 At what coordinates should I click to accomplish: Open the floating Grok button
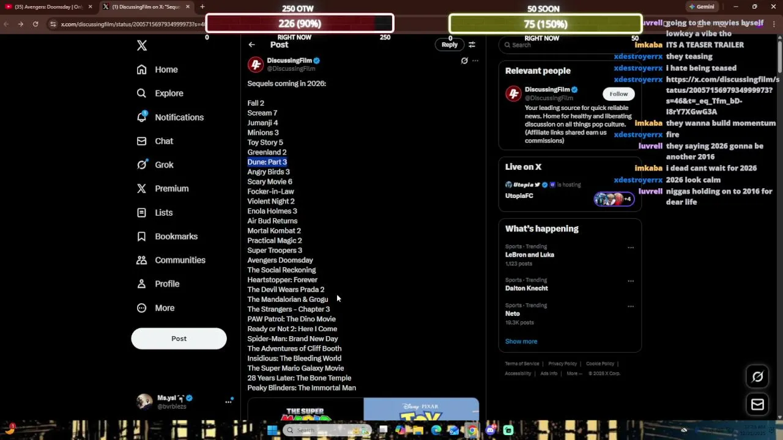click(757, 377)
